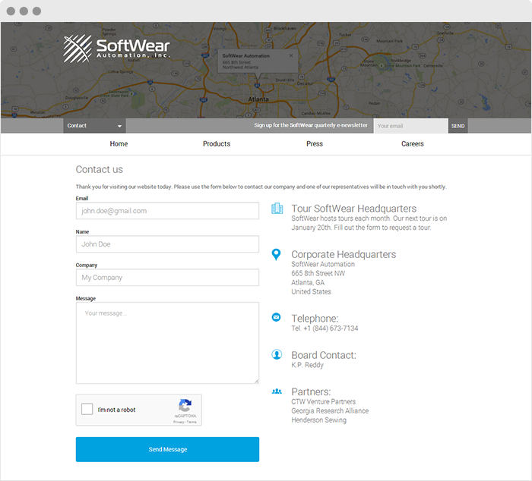The image size is (532, 481).
Task: Click the Contact us heading
Action: point(100,169)
